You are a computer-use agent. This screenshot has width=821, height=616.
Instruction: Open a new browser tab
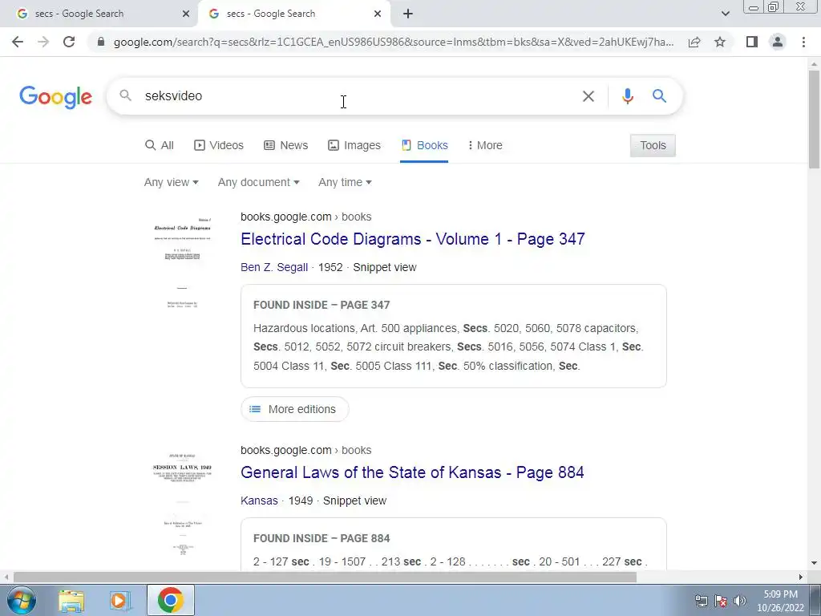408,14
